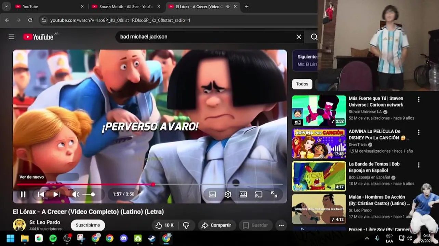Open a new browser tab with plus
Screen dimensions: 439x246
247,6
